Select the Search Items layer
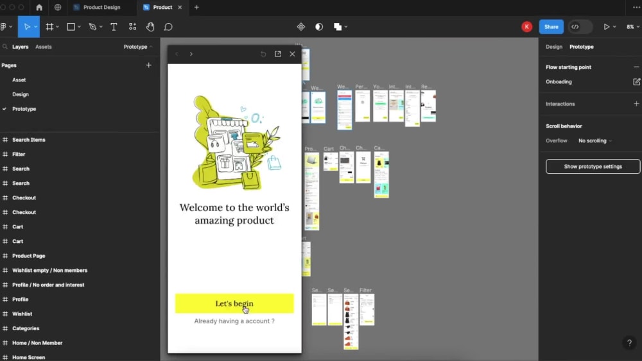Screen dimensions: 642x361 point(29,140)
